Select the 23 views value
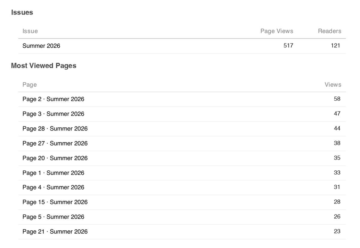This screenshot has height=248, width=360. point(337,231)
